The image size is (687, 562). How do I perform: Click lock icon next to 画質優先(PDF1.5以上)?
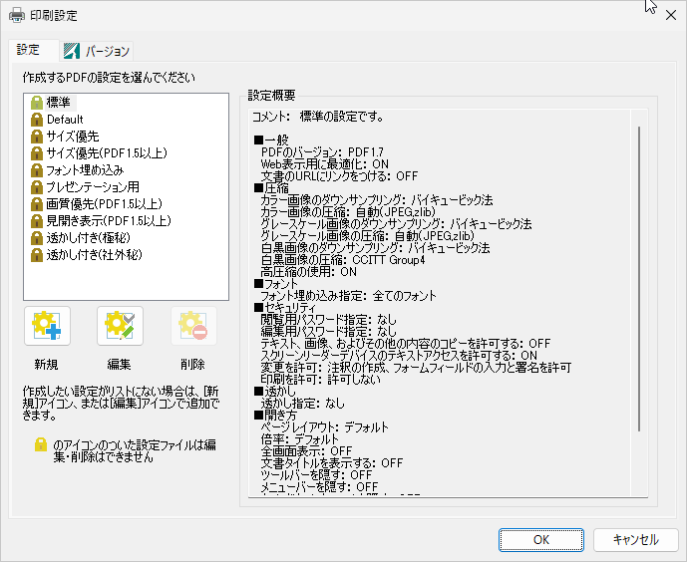37,204
